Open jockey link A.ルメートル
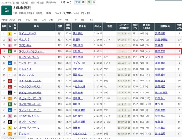182x139 pixels. click(x=80, y=134)
